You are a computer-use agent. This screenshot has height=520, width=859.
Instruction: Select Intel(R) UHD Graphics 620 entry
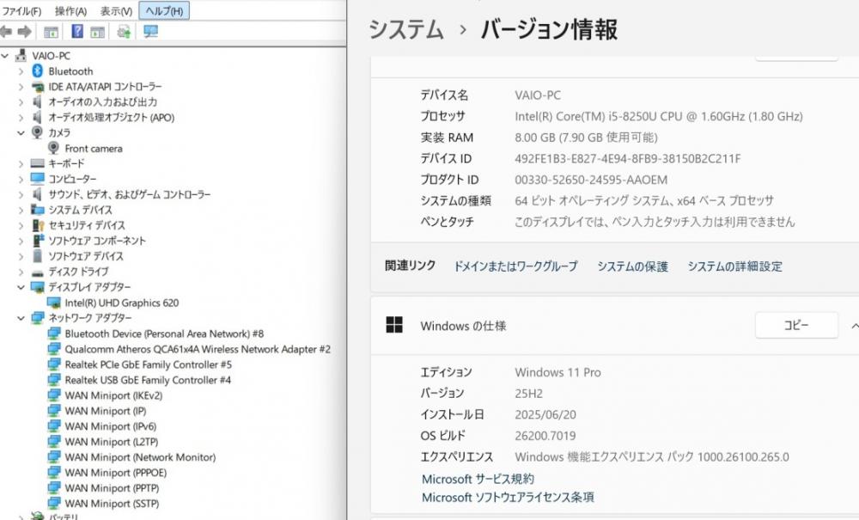(122, 303)
